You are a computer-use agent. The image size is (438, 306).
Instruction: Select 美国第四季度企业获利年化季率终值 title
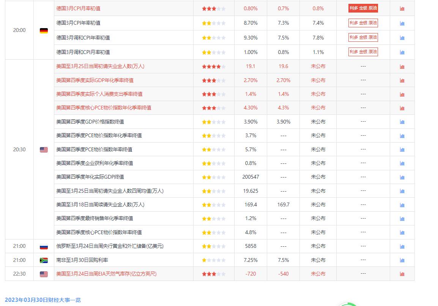coord(95,163)
